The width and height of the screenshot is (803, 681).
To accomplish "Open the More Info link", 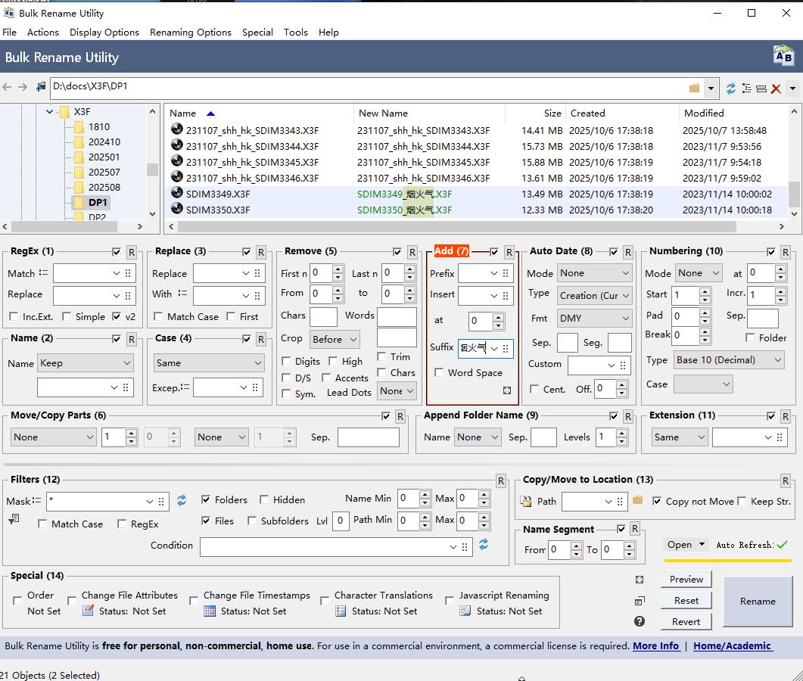I will [656, 645].
